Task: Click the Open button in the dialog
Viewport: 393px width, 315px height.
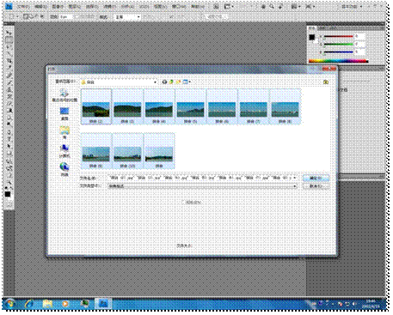Action: (x=316, y=179)
